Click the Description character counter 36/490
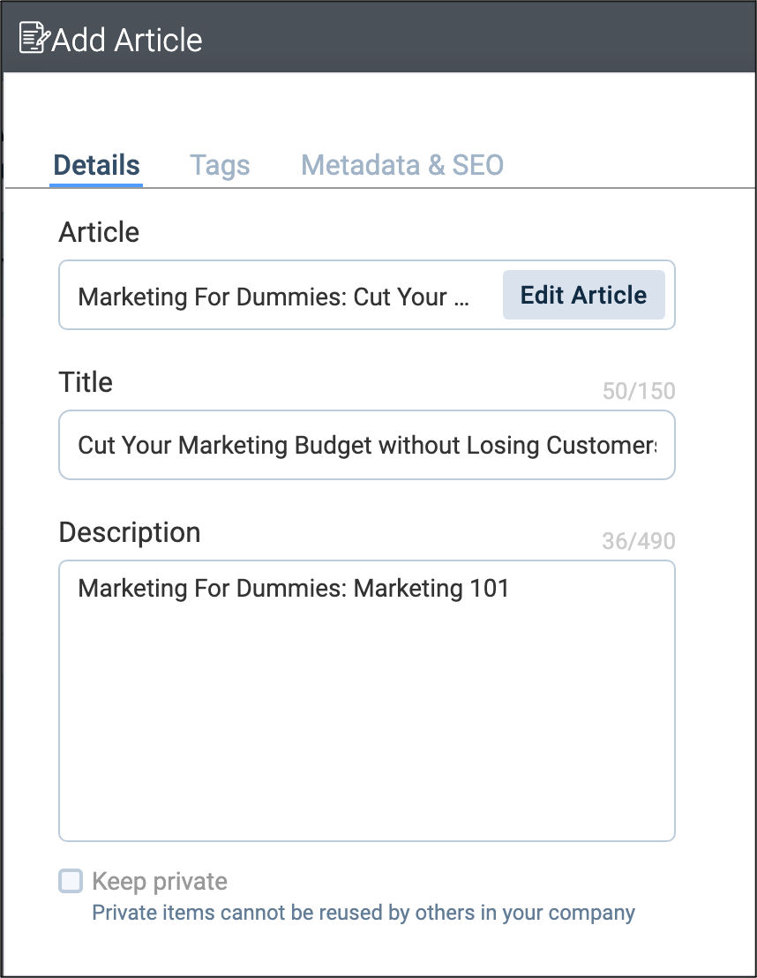Viewport: 757px width, 978px height. [x=639, y=541]
